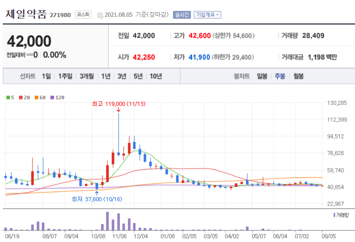Click the 06/04 date axis label
Image resolution: width=355 pixels, height=242 pixels.
(x=280, y=236)
